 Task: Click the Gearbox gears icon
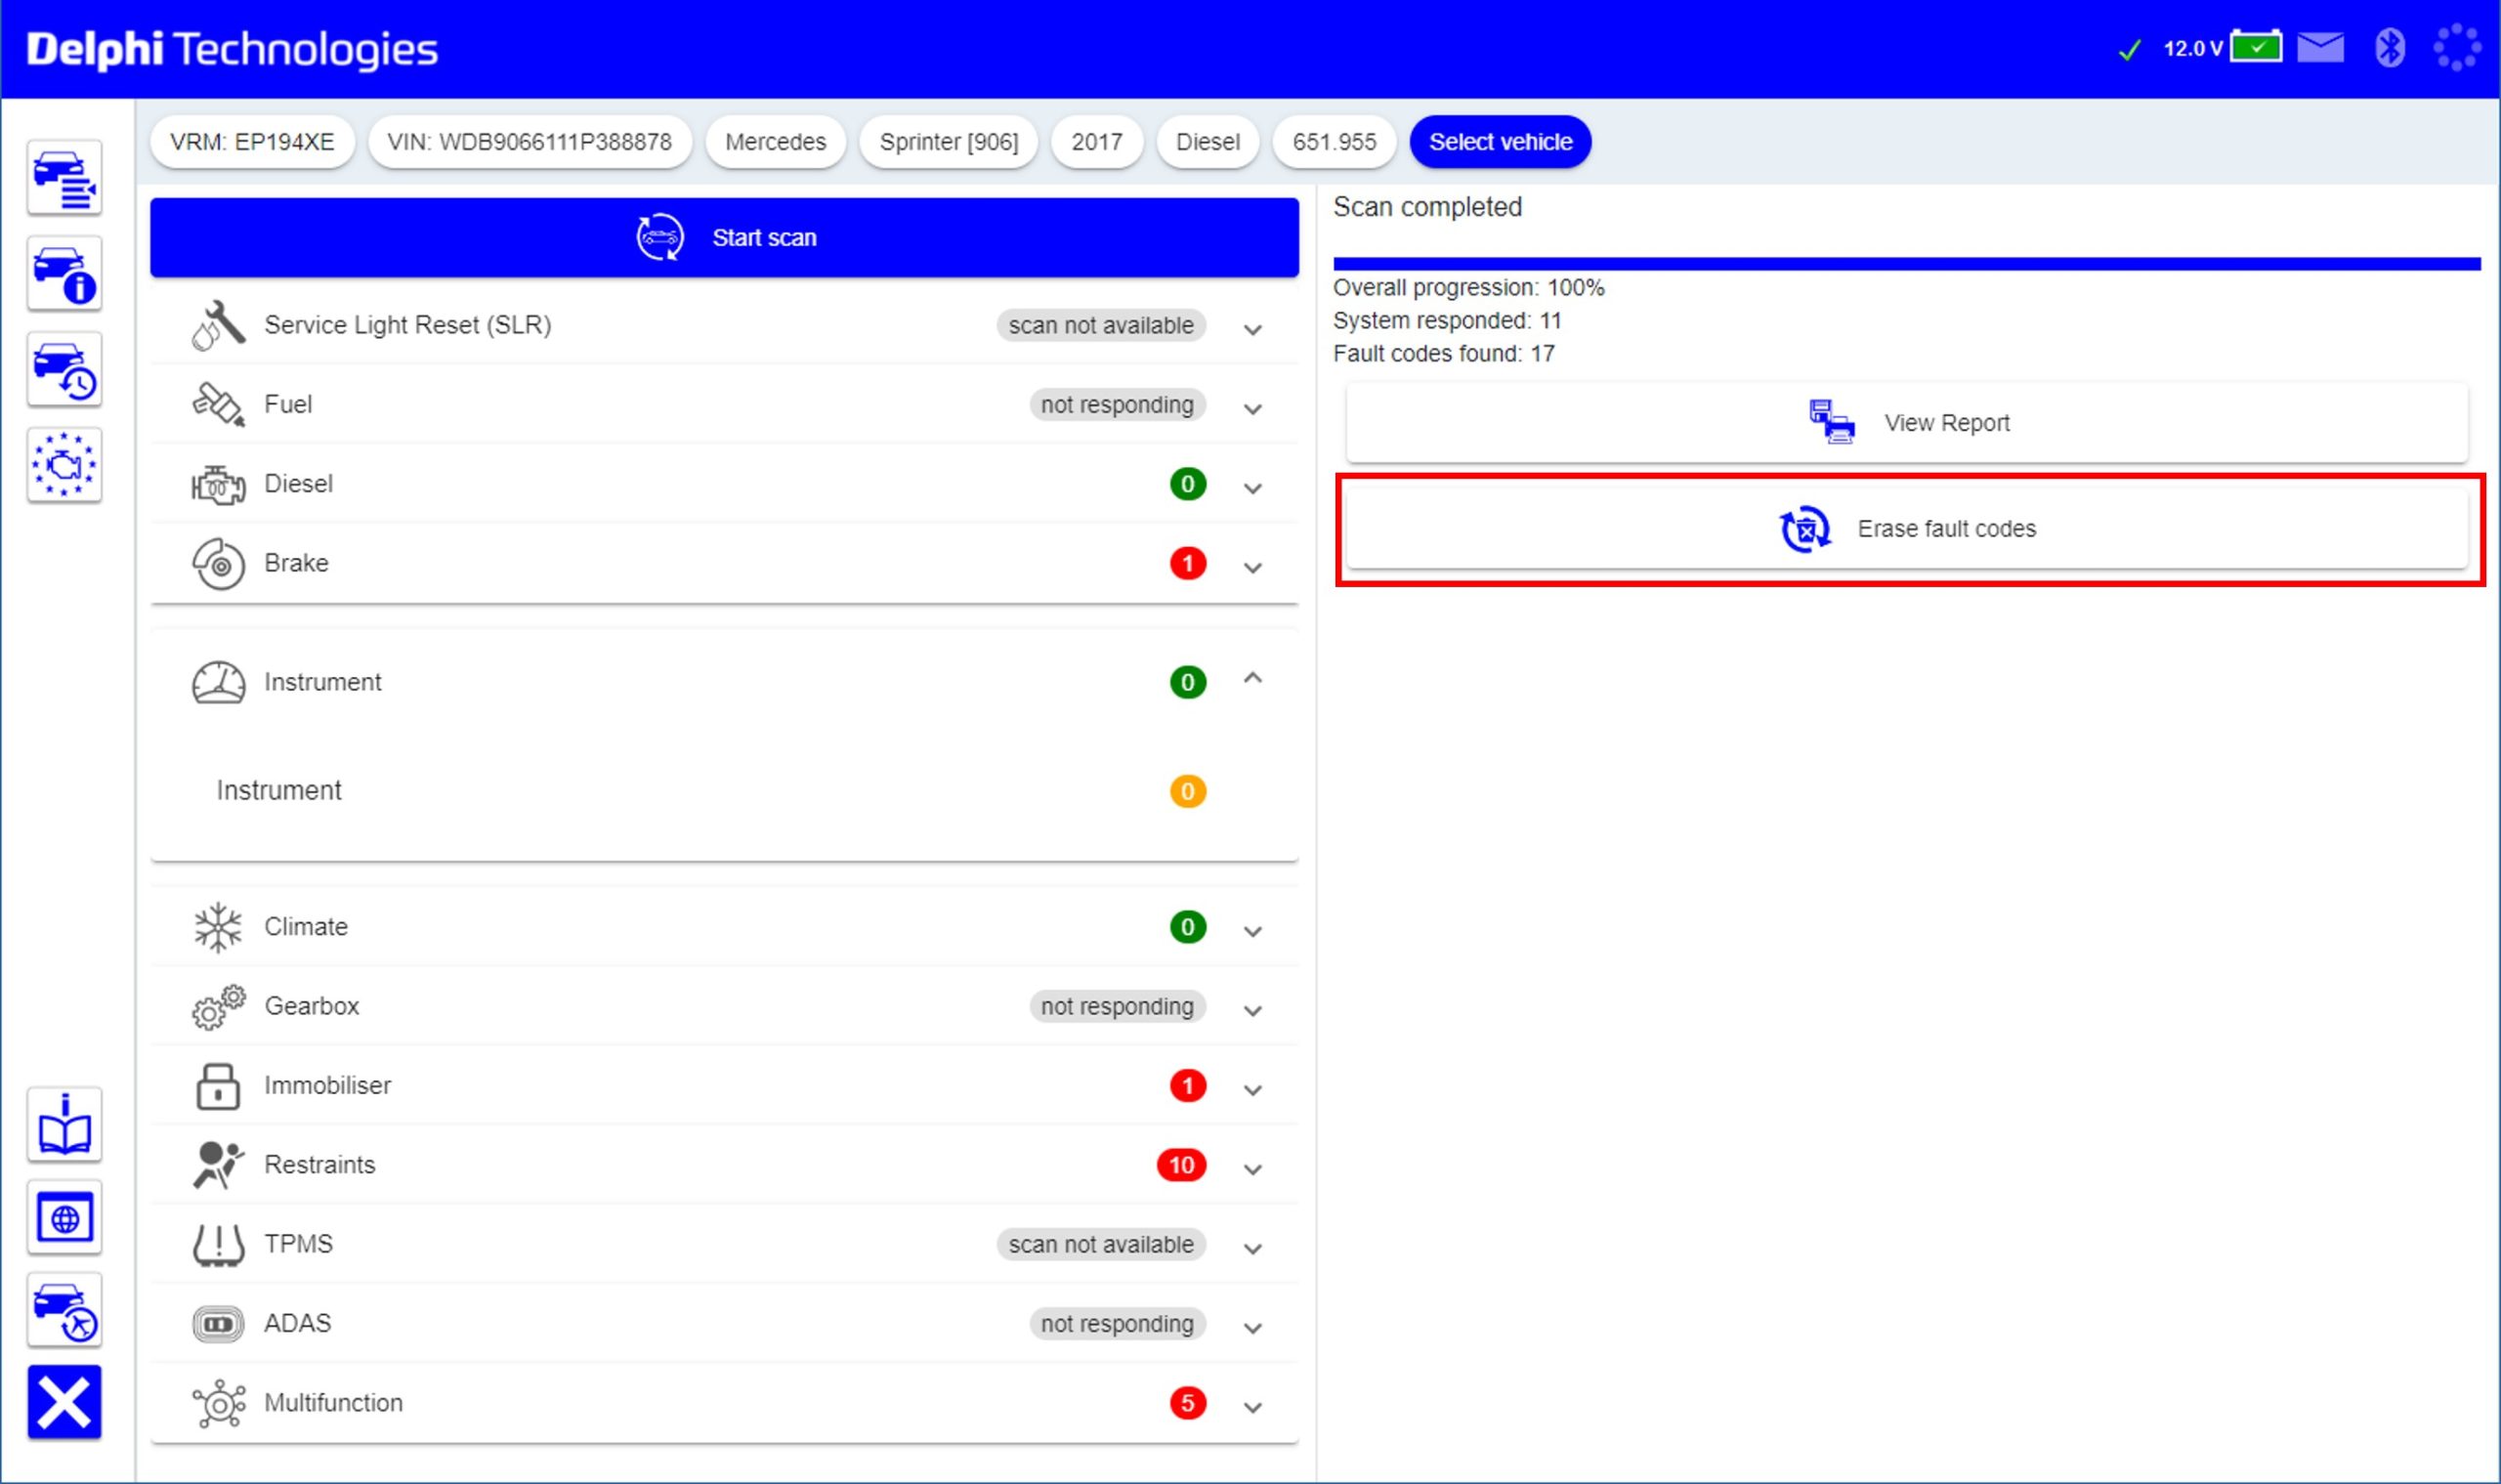[x=218, y=1007]
